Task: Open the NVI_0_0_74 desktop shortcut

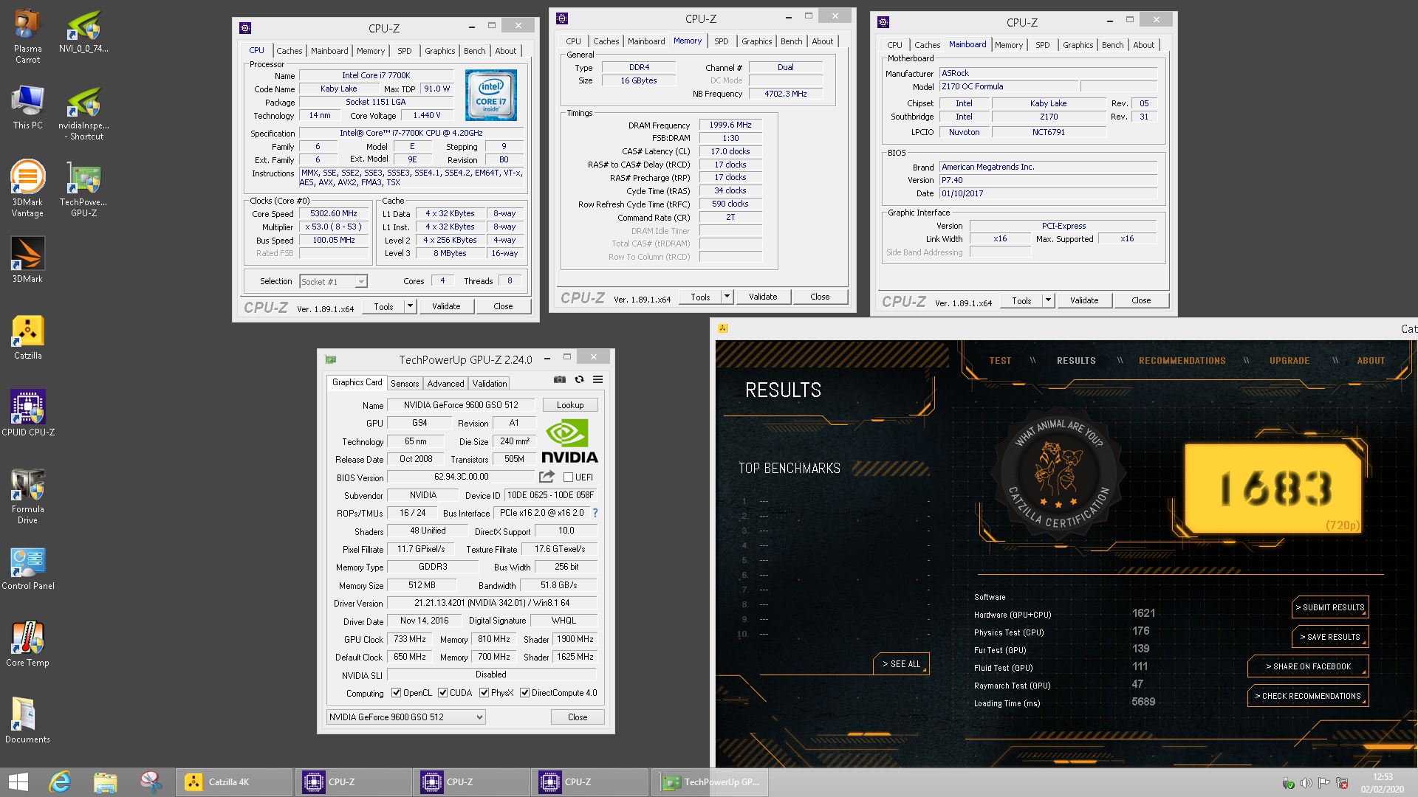Action: point(83,31)
